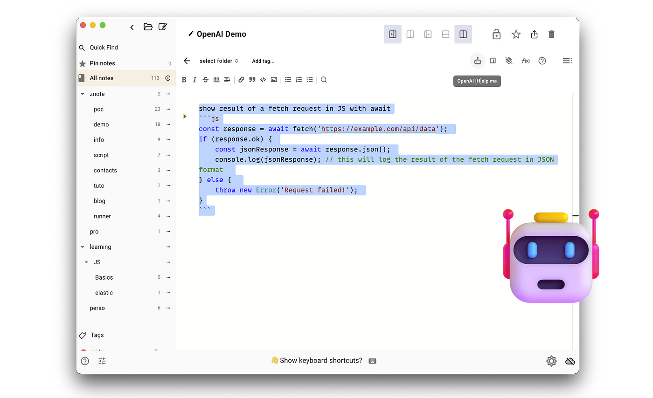This screenshot has height=398, width=653.
Task: Add a note via All notes plus icon
Action: (168, 78)
